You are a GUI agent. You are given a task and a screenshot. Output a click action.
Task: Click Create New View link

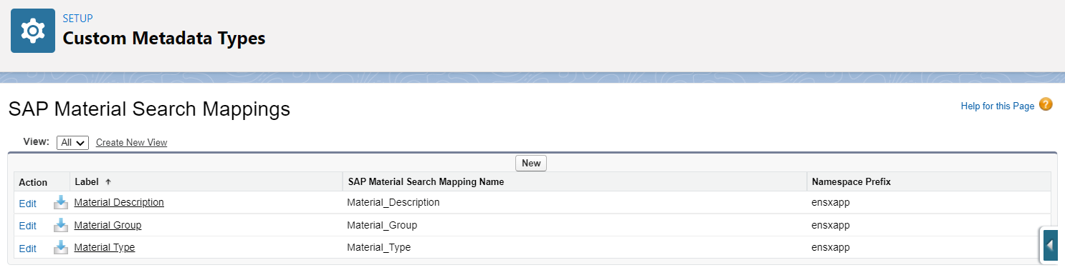coord(131,142)
